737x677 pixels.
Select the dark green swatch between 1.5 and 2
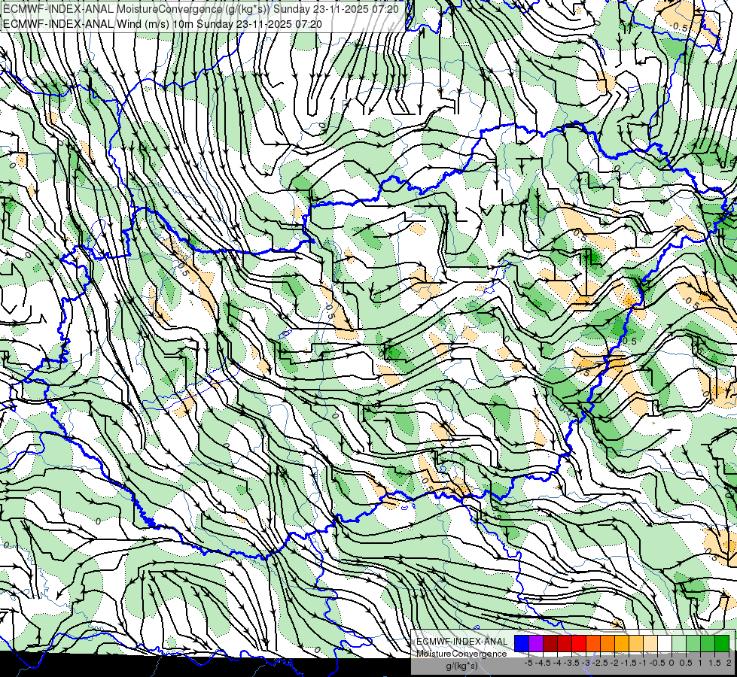pos(722,644)
